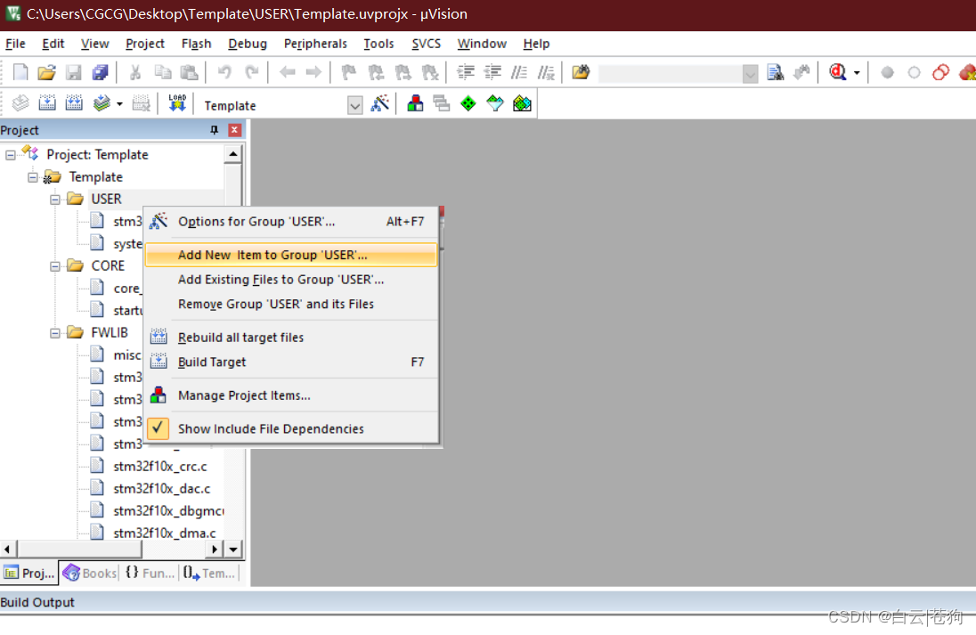
Task: Click the Cut scissors icon
Action: tap(134, 72)
